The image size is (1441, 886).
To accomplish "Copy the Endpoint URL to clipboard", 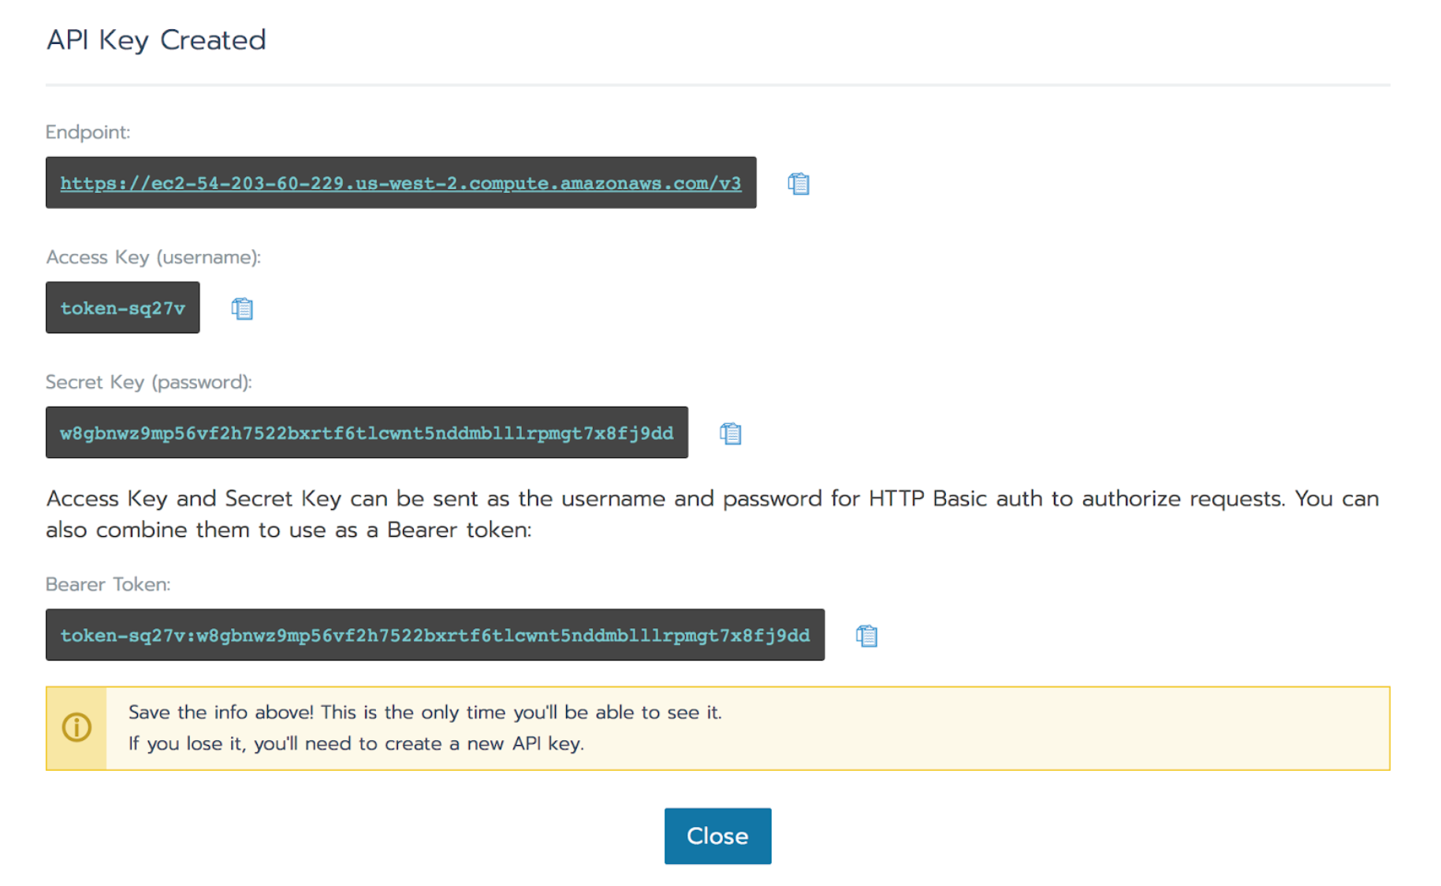I will point(798,184).
